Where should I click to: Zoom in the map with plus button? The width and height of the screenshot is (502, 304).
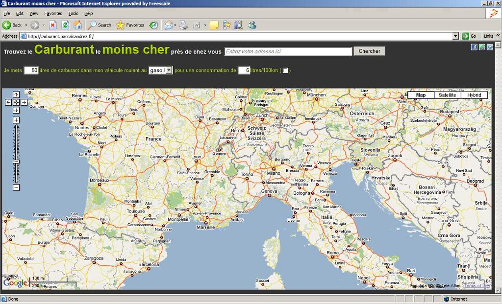[x=16, y=120]
